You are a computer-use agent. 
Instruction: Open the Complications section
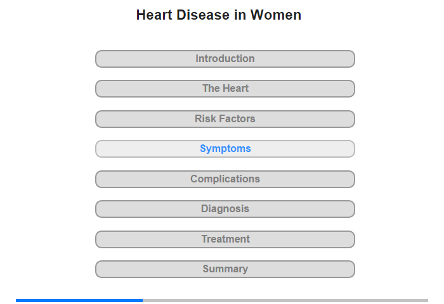225,179
